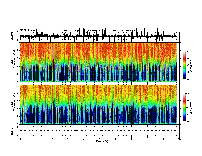
Task: Click the "Time (min)" x-axis label
Action: point(102,141)
